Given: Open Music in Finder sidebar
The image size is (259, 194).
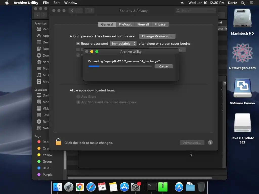Looking at the screenshot, I should 42,75.
